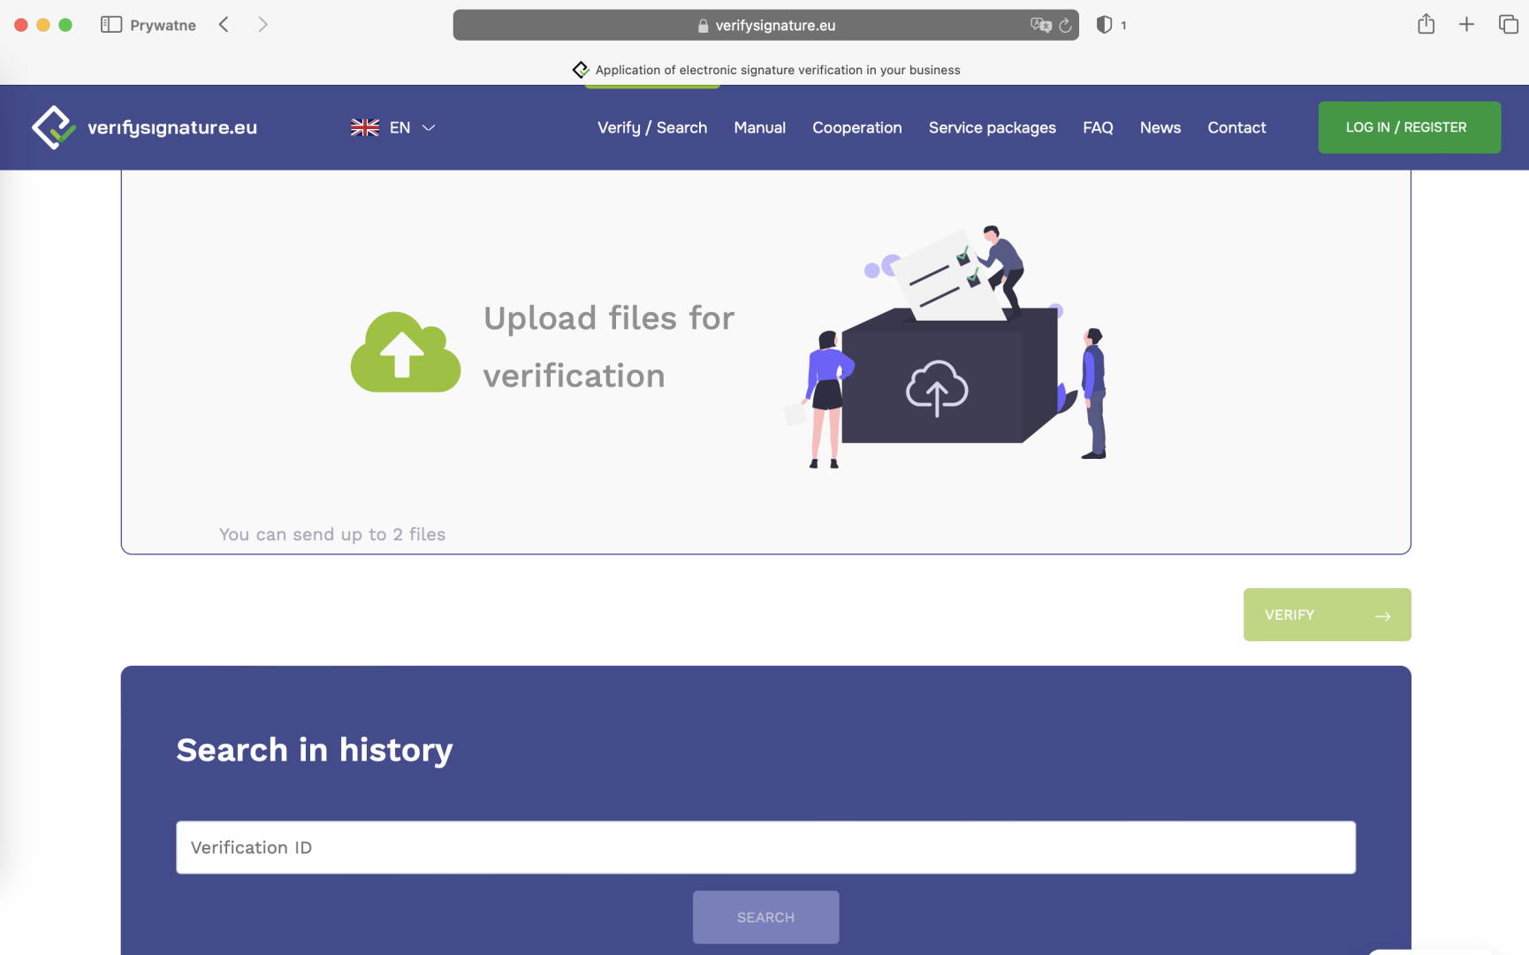This screenshot has width=1529, height=955.
Task: Click the privacy shield icon showing 1
Action: (x=1105, y=24)
